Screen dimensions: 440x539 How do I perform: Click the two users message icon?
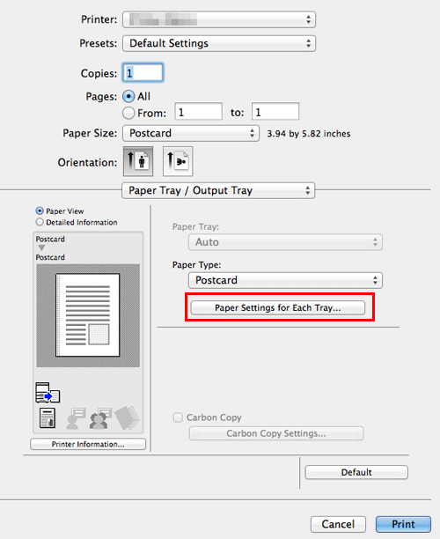click(100, 418)
